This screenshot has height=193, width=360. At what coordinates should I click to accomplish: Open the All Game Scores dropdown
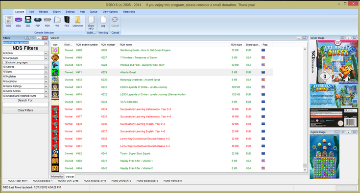(x=46, y=91)
